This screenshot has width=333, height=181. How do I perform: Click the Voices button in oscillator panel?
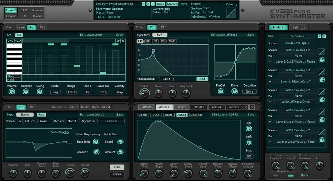117,174
